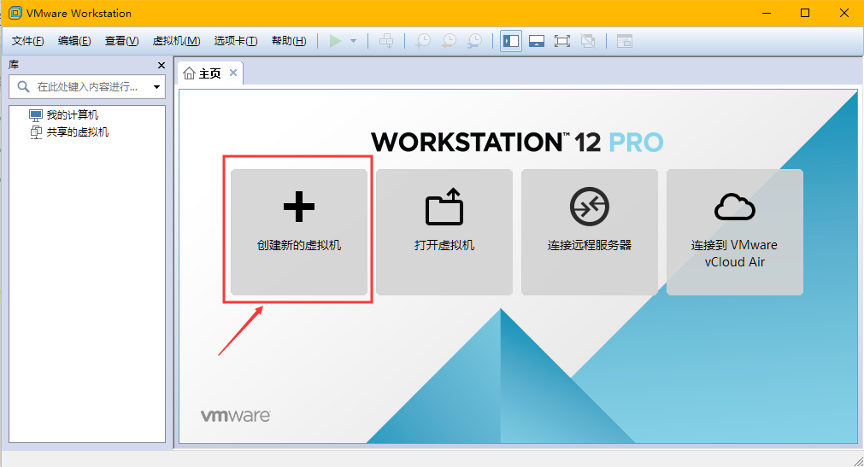Click the library search input field
864x467 pixels.
(87, 87)
